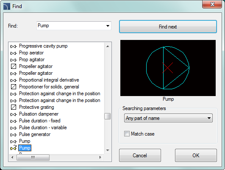Screen dimensions: 225x170
Task: Click the yellow icon beside highlighted Pump entry
Action: (14, 148)
